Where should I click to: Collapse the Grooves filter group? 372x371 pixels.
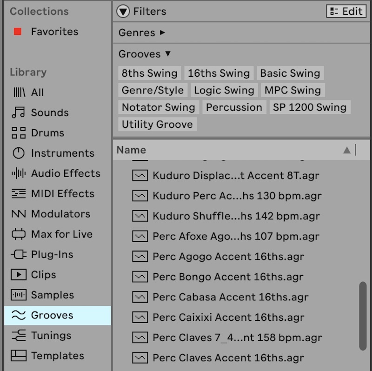point(168,54)
